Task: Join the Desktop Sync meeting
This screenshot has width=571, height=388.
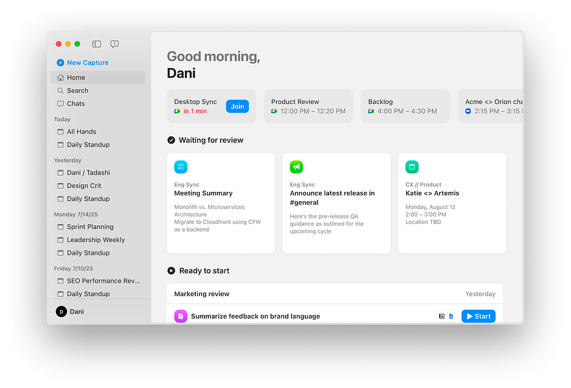Action: pyautogui.click(x=237, y=107)
